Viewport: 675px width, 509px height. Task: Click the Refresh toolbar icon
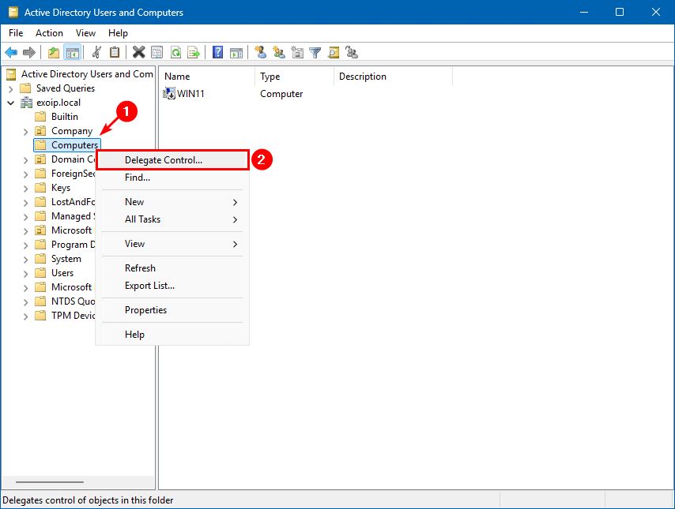[175, 53]
